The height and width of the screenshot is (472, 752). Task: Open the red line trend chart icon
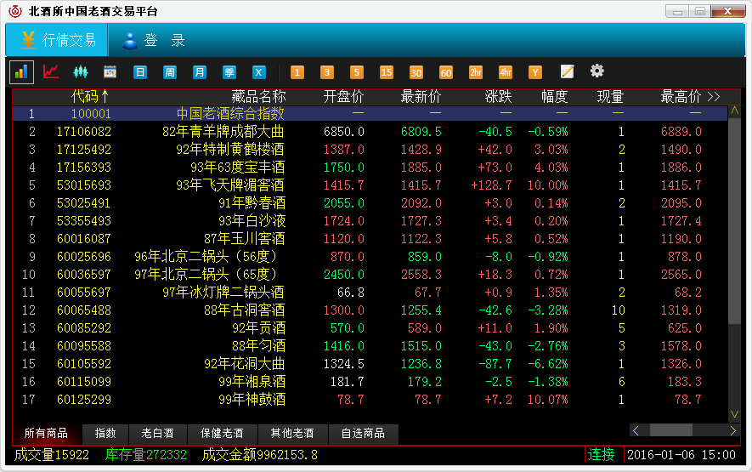click(x=51, y=72)
